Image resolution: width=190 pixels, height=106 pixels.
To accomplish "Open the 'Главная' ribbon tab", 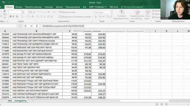I will click(x=9, y=7).
